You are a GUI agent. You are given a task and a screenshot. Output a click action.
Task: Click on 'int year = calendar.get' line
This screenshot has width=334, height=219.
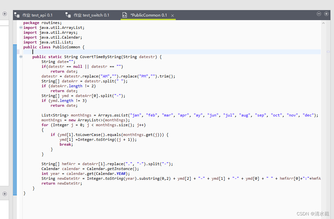86,174
